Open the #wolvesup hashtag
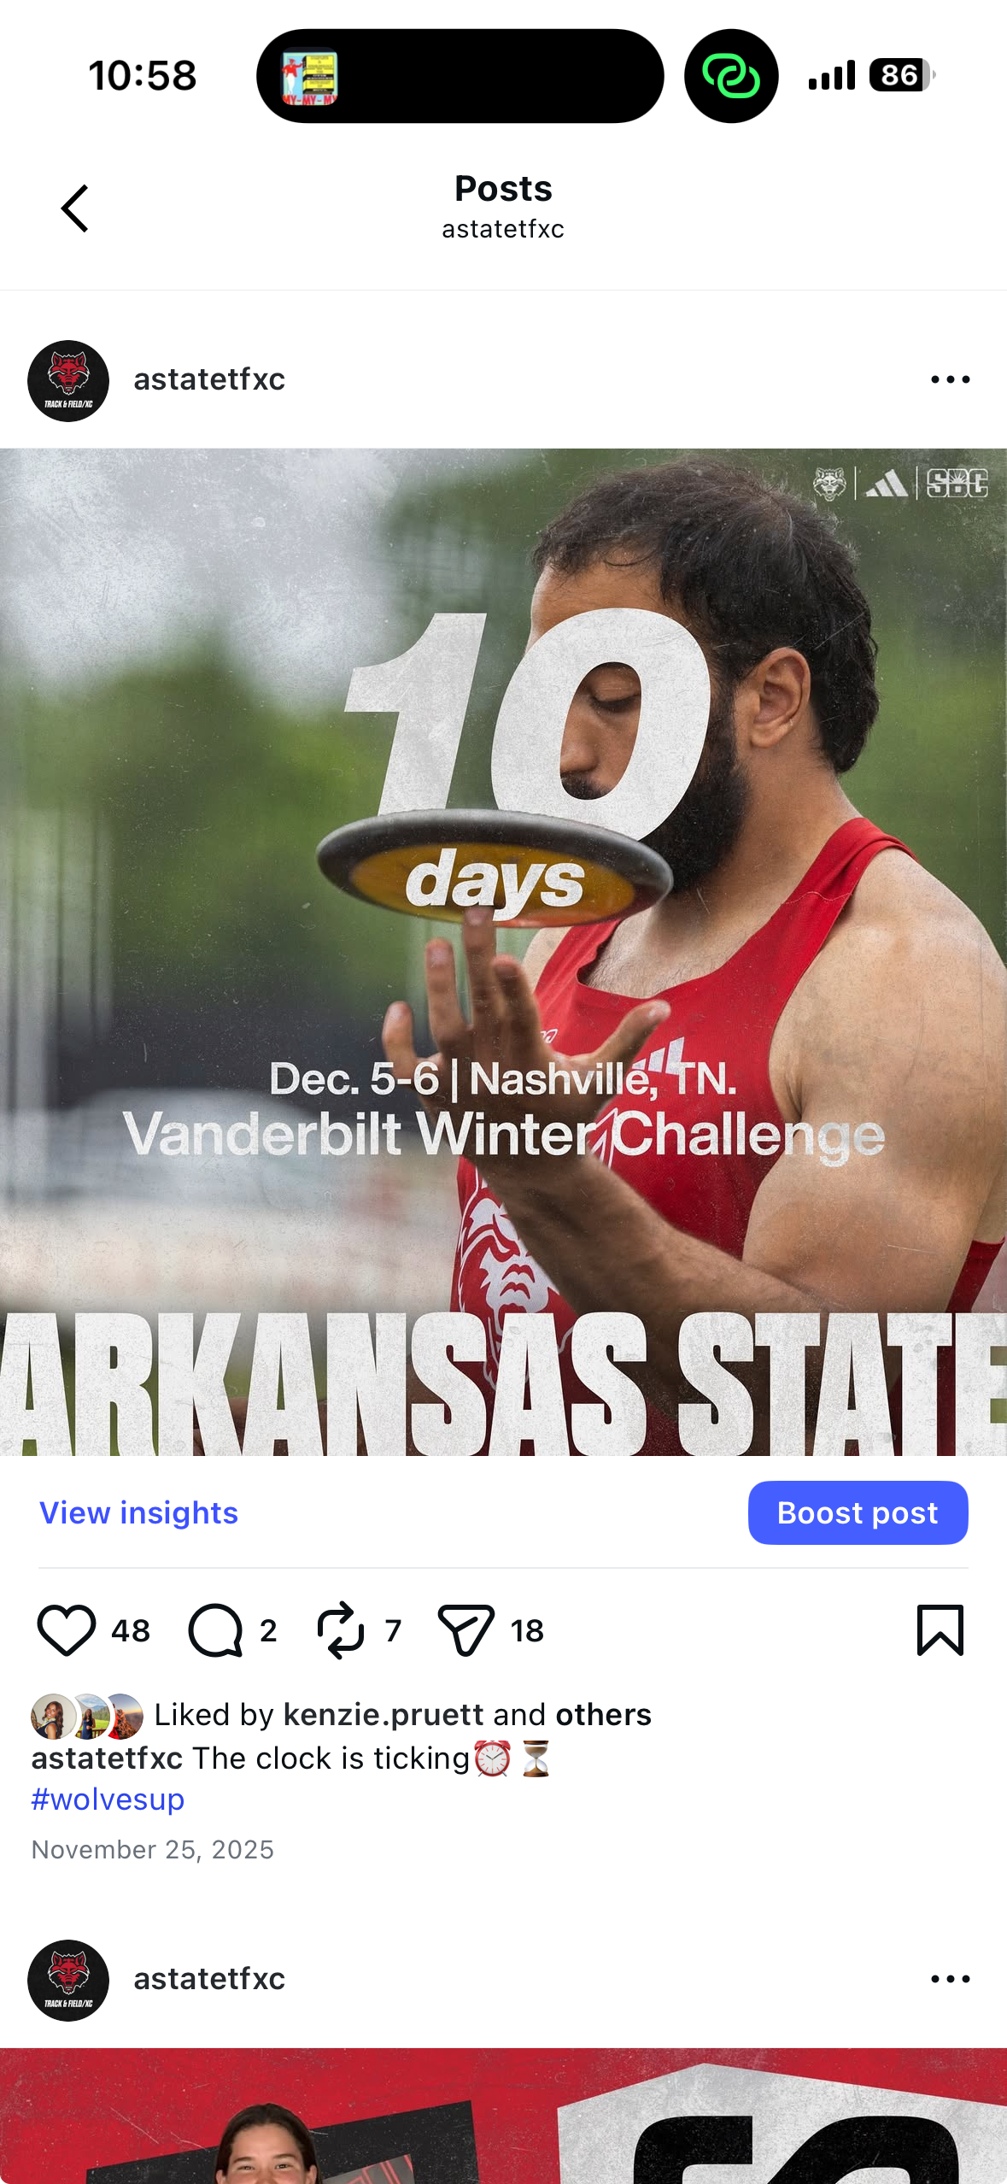The image size is (1007, 2184). [x=108, y=1799]
